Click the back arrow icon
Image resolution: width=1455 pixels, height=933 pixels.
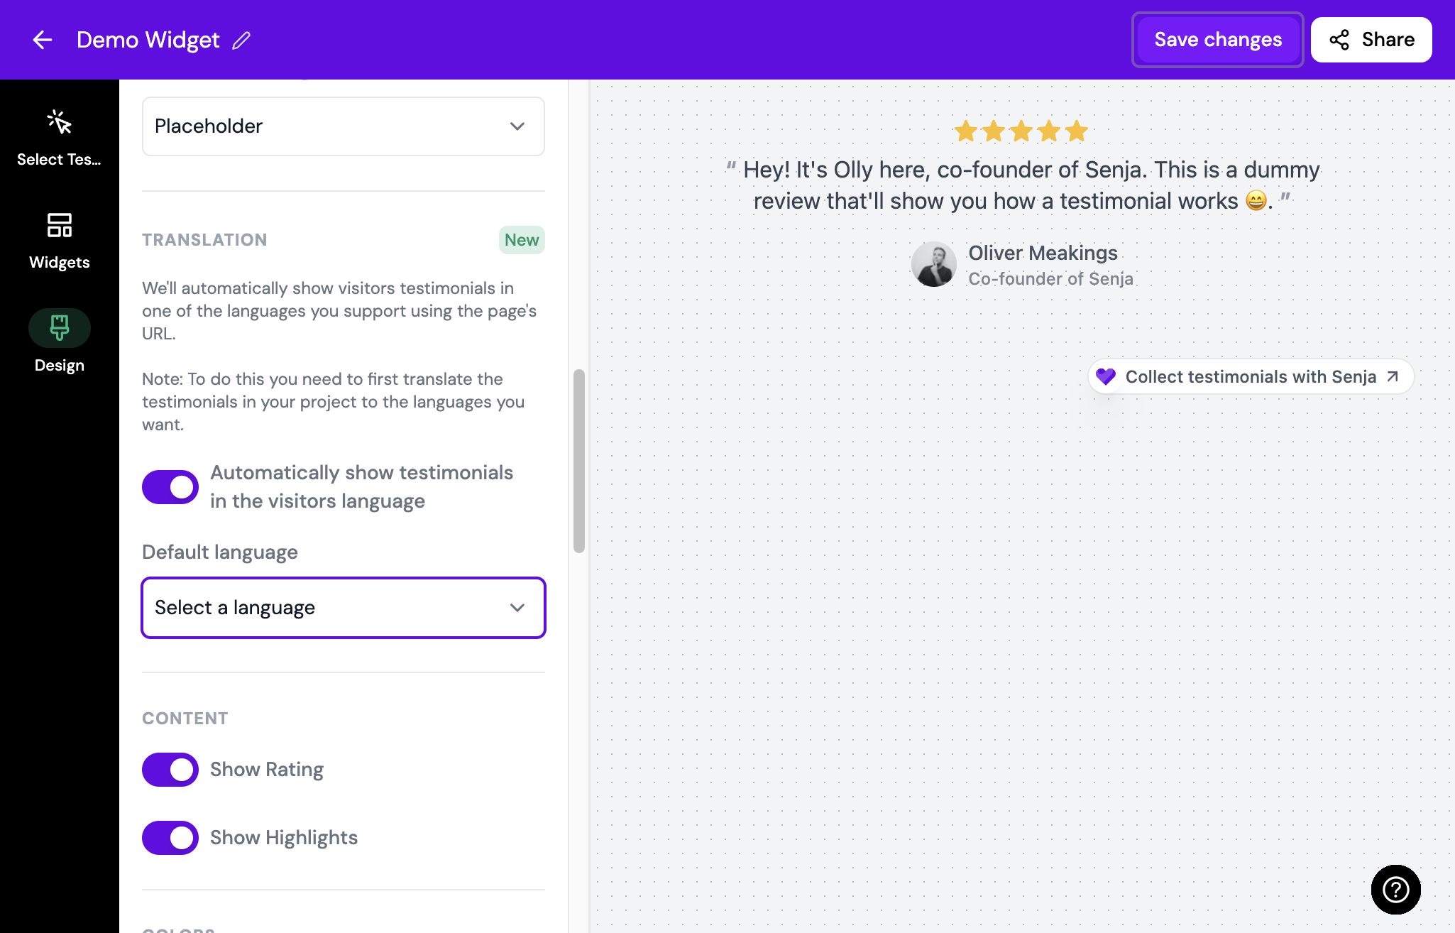pyautogui.click(x=43, y=40)
